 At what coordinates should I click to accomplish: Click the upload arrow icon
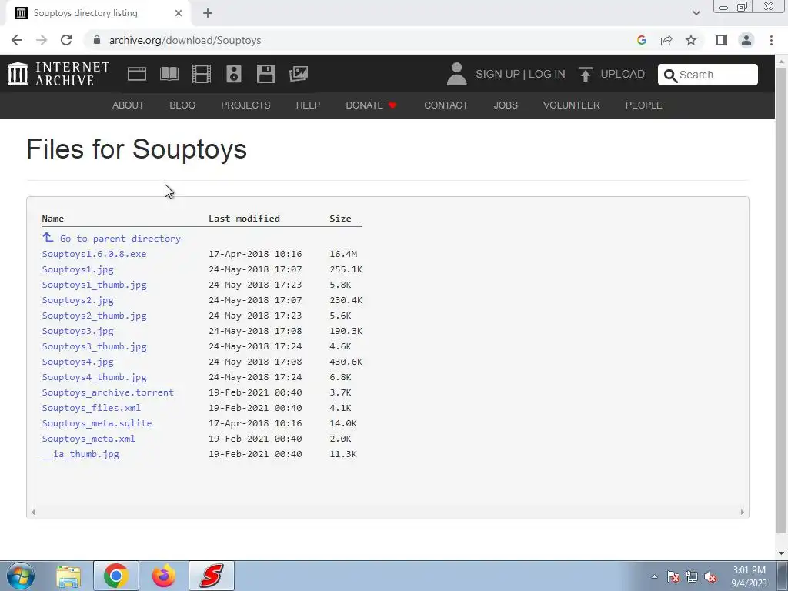[x=585, y=75]
